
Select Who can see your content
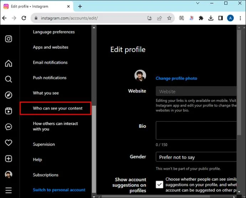pos(57,108)
